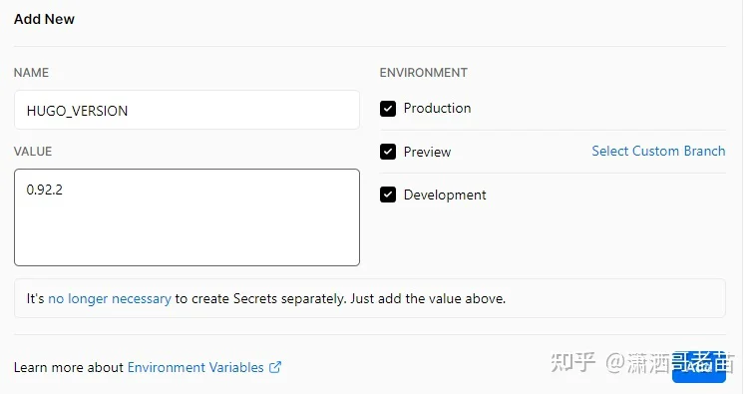Click the Add New section heading
Viewport: 754px width, 394px height.
[x=44, y=19]
